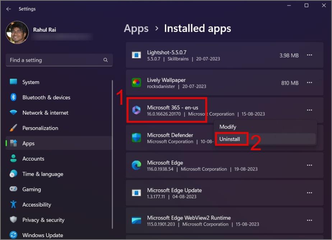This screenshot has width=332, height=240.
Task: Click the Rahul Rai profile picture
Action: coord(17,32)
